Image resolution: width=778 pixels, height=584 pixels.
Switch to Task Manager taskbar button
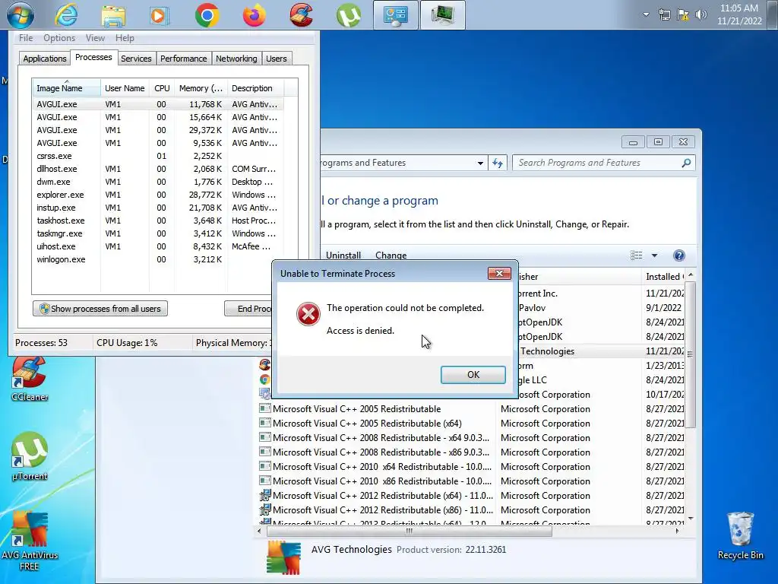[x=443, y=15]
